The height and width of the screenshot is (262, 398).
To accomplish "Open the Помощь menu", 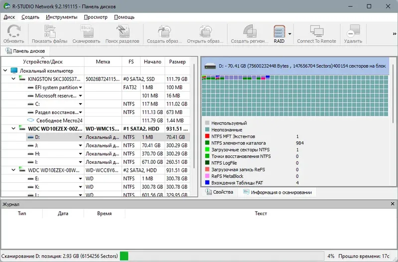I will 124,17.
